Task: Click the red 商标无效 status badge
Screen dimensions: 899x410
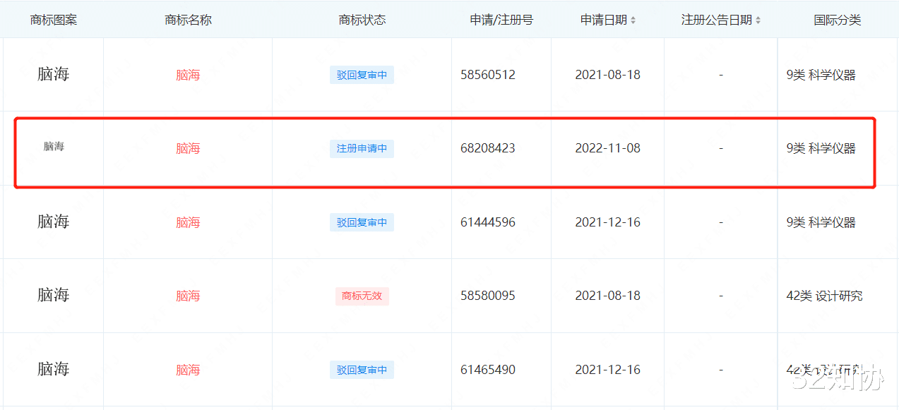Action: click(x=362, y=296)
